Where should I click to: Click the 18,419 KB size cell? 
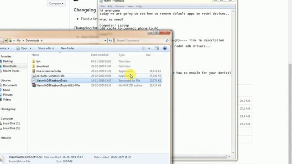[155, 71]
